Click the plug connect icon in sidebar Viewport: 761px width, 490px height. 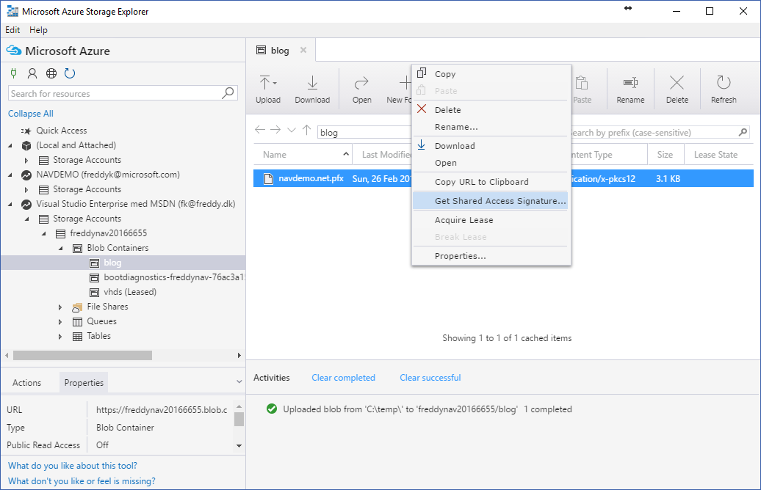click(x=13, y=73)
